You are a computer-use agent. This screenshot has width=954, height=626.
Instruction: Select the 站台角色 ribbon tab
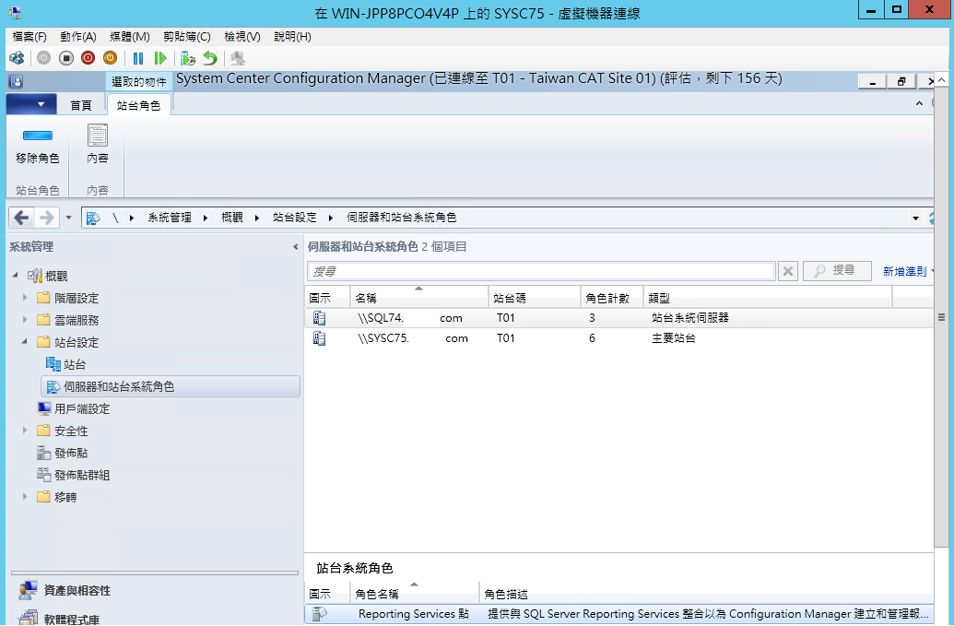(x=138, y=105)
